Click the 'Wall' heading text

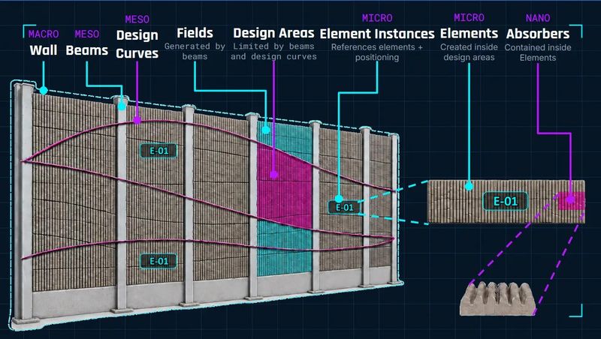[44, 50]
